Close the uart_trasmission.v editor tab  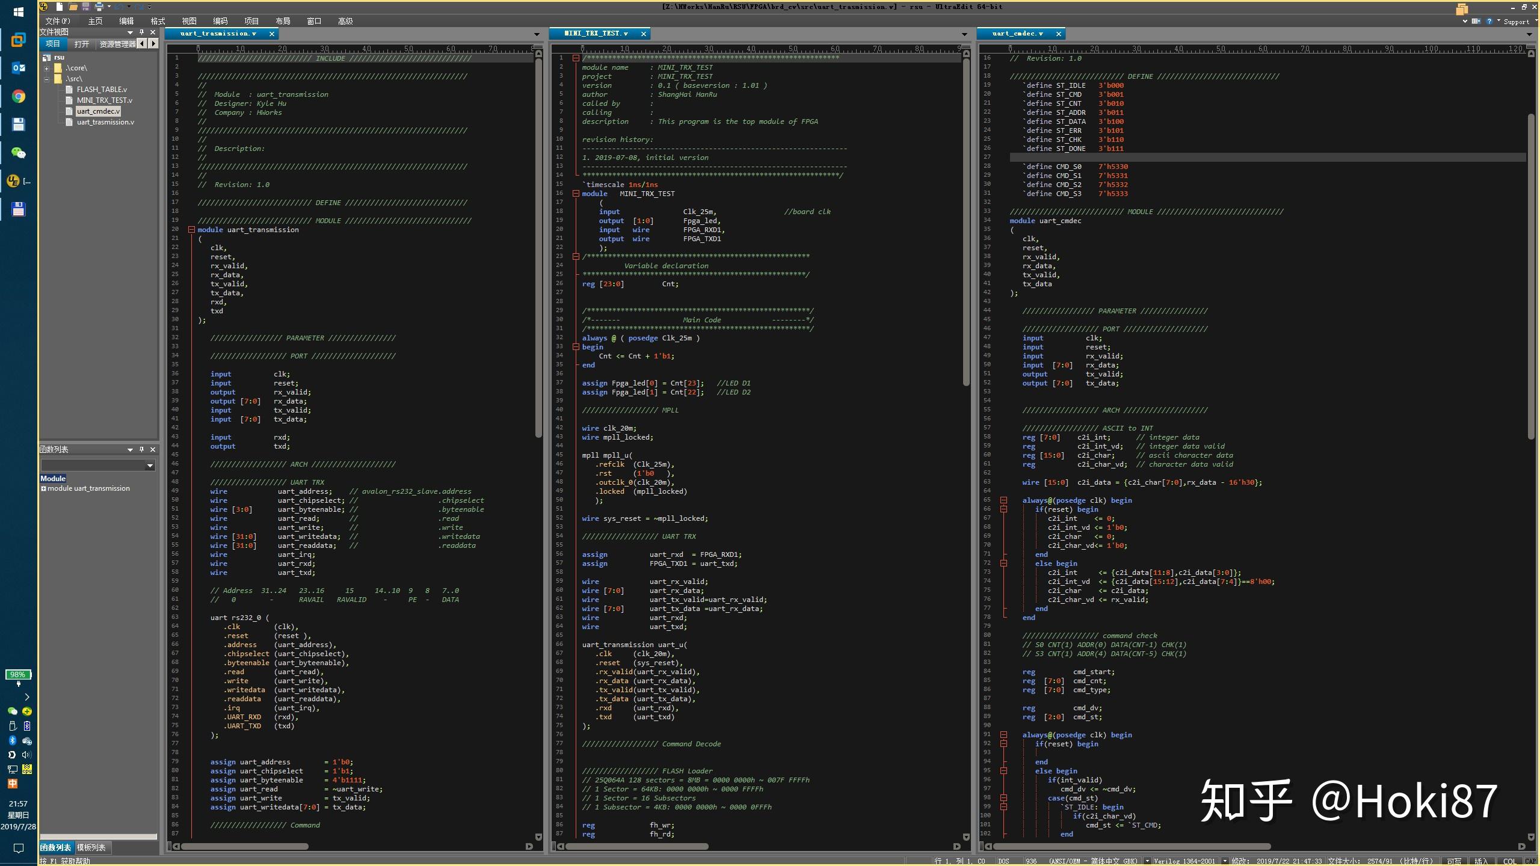[x=272, y=34]
